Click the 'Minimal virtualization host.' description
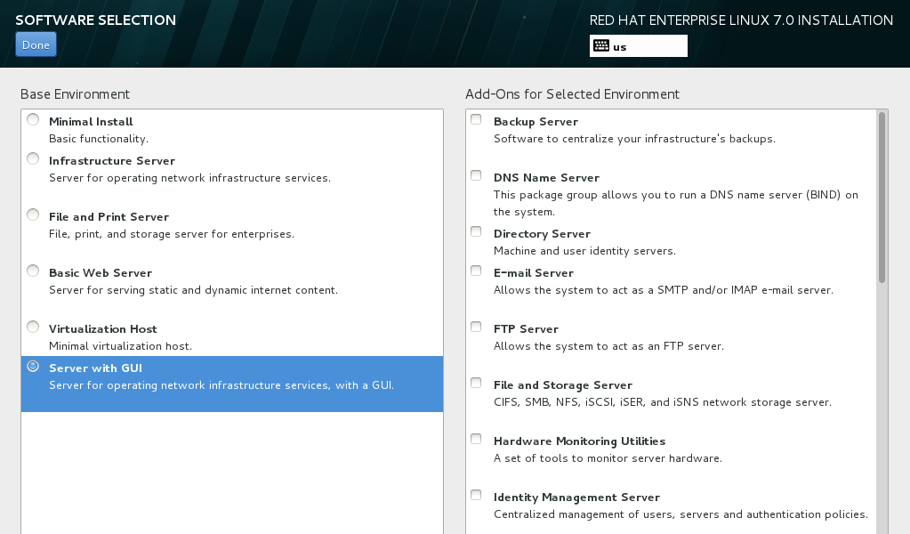Image resolution: width=910 pixels, height=534 pixels. click(x=120, y=346)
